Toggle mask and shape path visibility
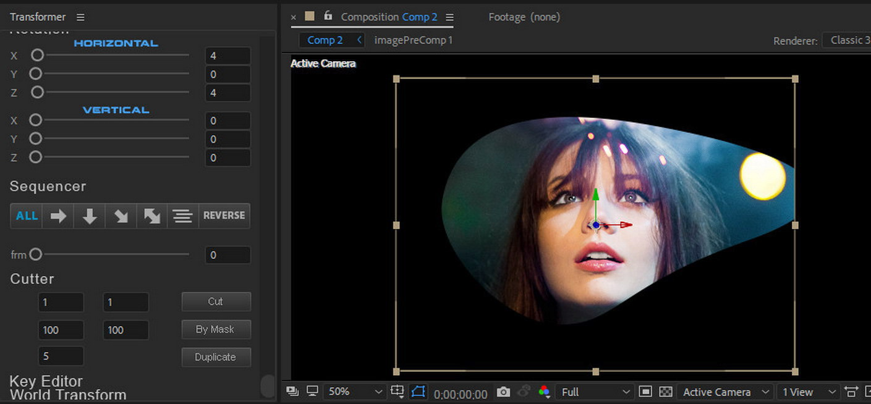Viewport: 871px width, 404px height. (x=419, y=392)
